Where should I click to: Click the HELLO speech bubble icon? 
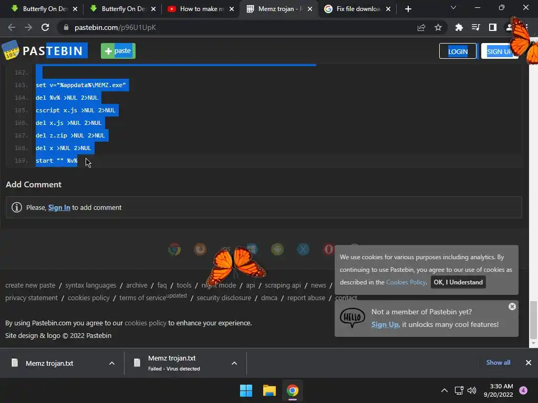353,317
